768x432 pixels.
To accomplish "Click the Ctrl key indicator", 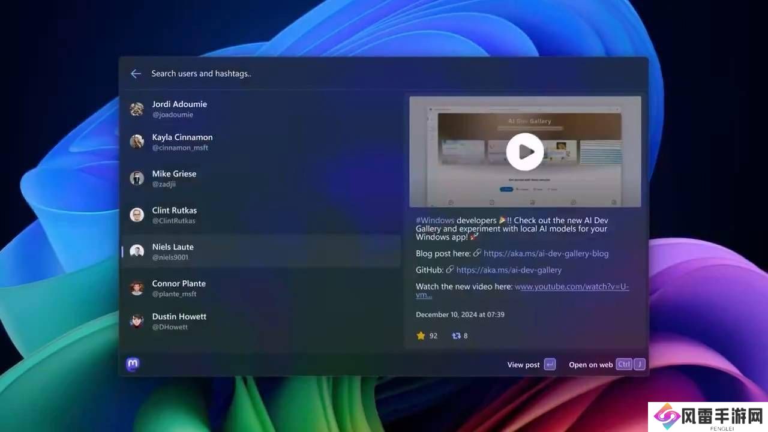I will tap(624, 364).
